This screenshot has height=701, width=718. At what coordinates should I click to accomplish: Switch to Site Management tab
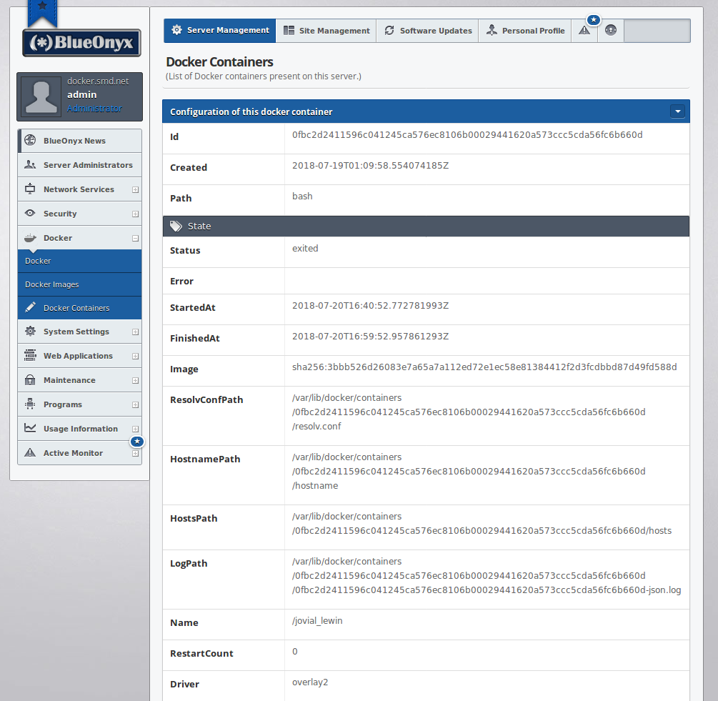[x=326, y=31]
